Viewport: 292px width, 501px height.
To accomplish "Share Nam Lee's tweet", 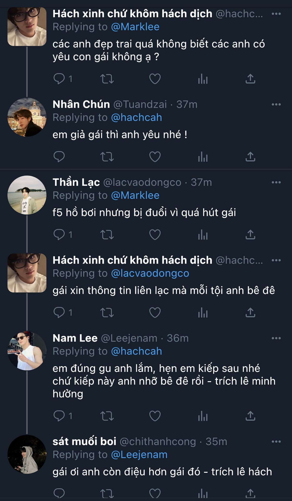I will [x=250, y=416].
